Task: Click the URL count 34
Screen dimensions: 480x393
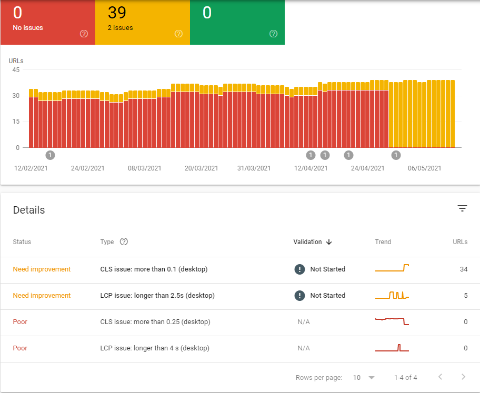Action: [x=464, y=269]
